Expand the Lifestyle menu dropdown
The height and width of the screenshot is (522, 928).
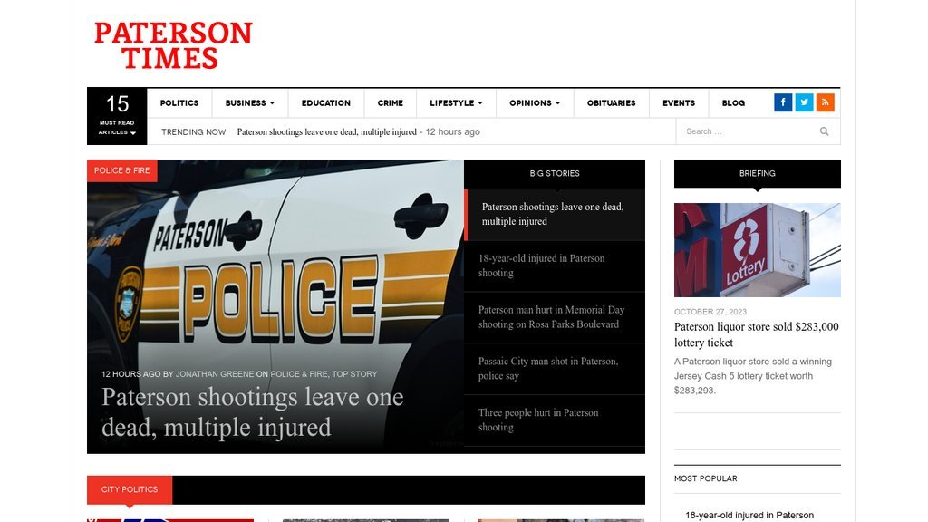point(456,103)
